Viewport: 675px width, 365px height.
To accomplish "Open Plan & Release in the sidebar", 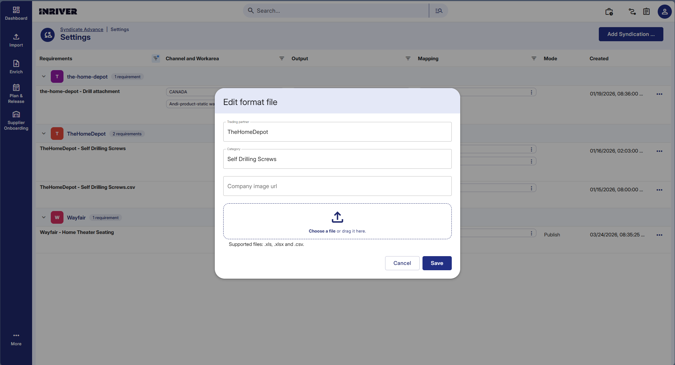I will (16, 94).
